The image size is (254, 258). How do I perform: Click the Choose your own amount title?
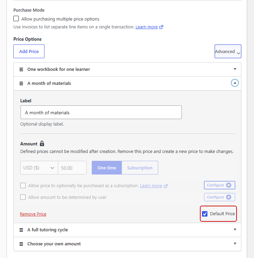click(54, 244)
